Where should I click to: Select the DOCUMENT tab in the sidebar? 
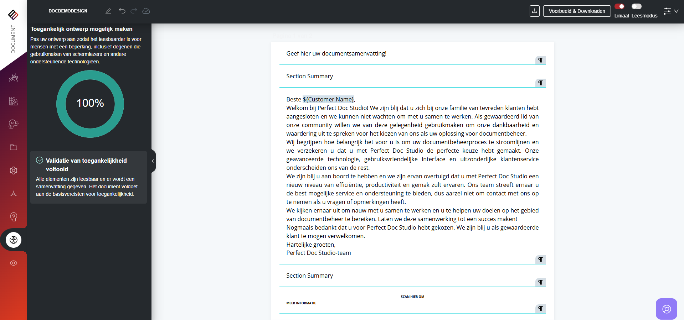click(x=13, y=39)
